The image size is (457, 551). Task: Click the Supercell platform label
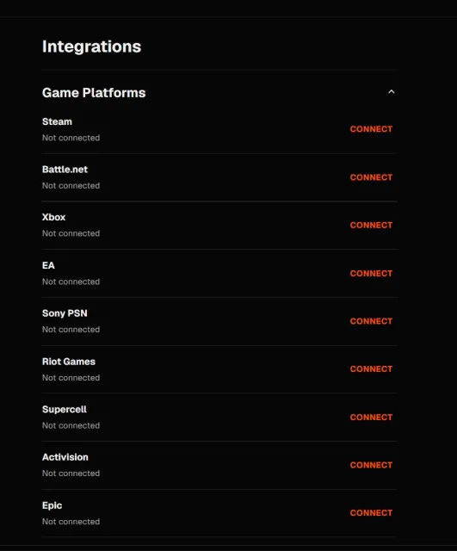(x=65, y=410)
